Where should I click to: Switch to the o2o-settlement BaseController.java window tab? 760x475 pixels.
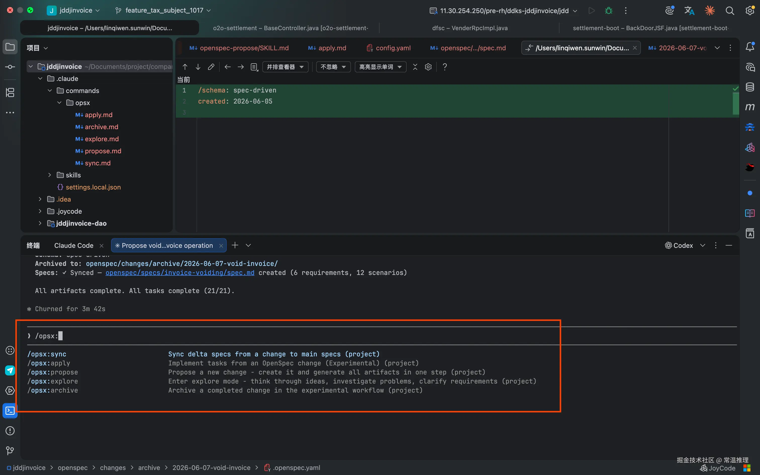coord(291,28)
